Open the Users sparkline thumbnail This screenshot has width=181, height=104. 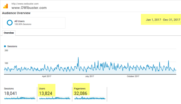[55, 98]
